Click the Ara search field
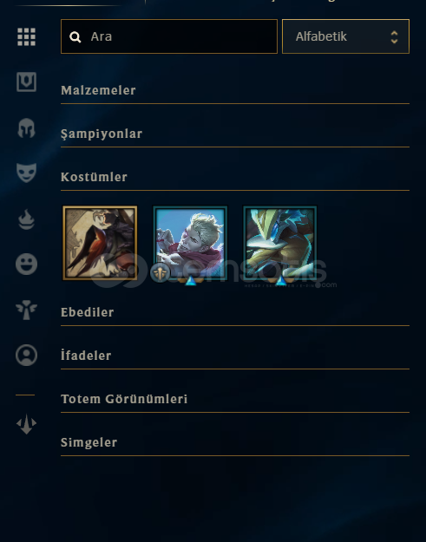The image size is (426, 542). (169, 36)
